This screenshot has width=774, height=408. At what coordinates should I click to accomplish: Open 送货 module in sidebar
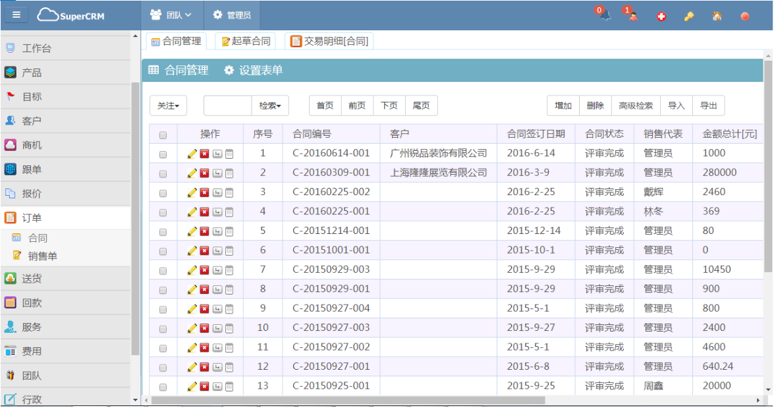[x=66, y=279]
